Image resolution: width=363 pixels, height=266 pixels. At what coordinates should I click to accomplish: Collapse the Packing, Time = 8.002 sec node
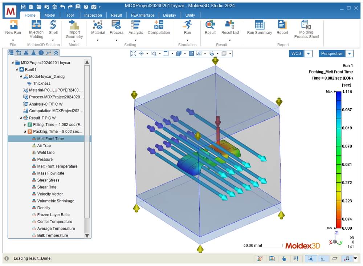pyautogui.click(x=25, y=132)
